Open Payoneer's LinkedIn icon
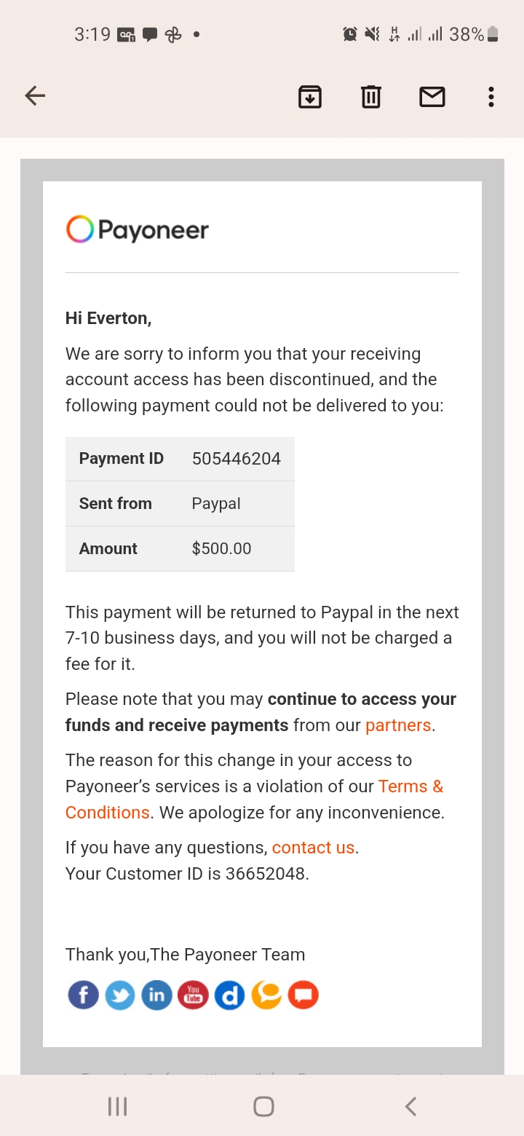 [x=156, y=995]
